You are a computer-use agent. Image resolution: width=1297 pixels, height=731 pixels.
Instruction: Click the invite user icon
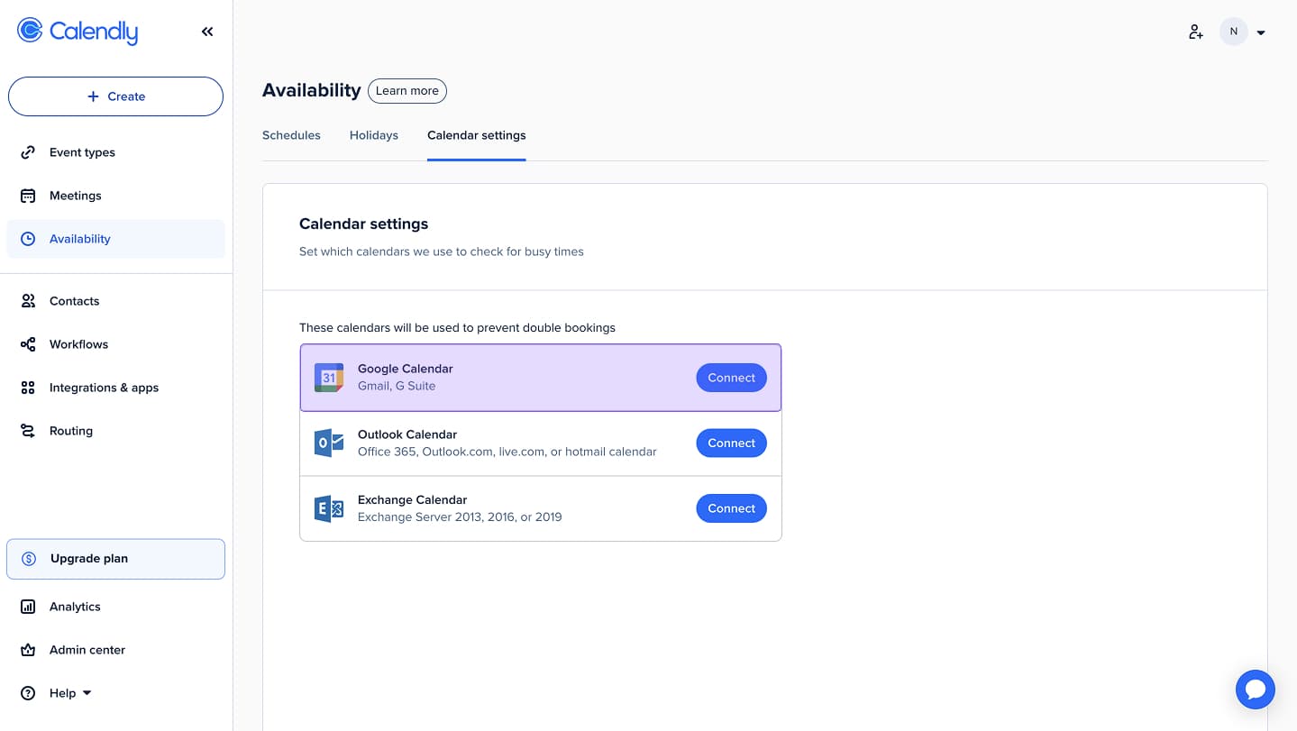(1196, 32)
